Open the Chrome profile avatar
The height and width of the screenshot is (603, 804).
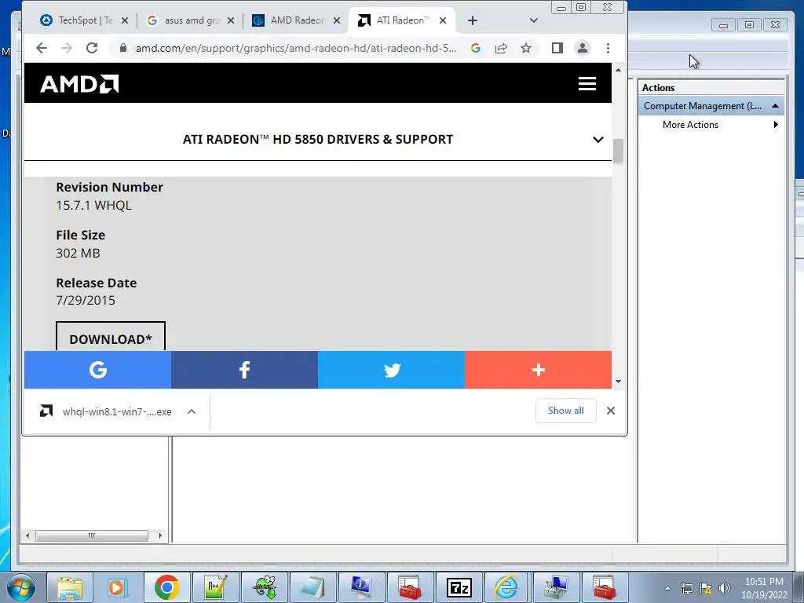pyautogui.click(x=583, y=48)
